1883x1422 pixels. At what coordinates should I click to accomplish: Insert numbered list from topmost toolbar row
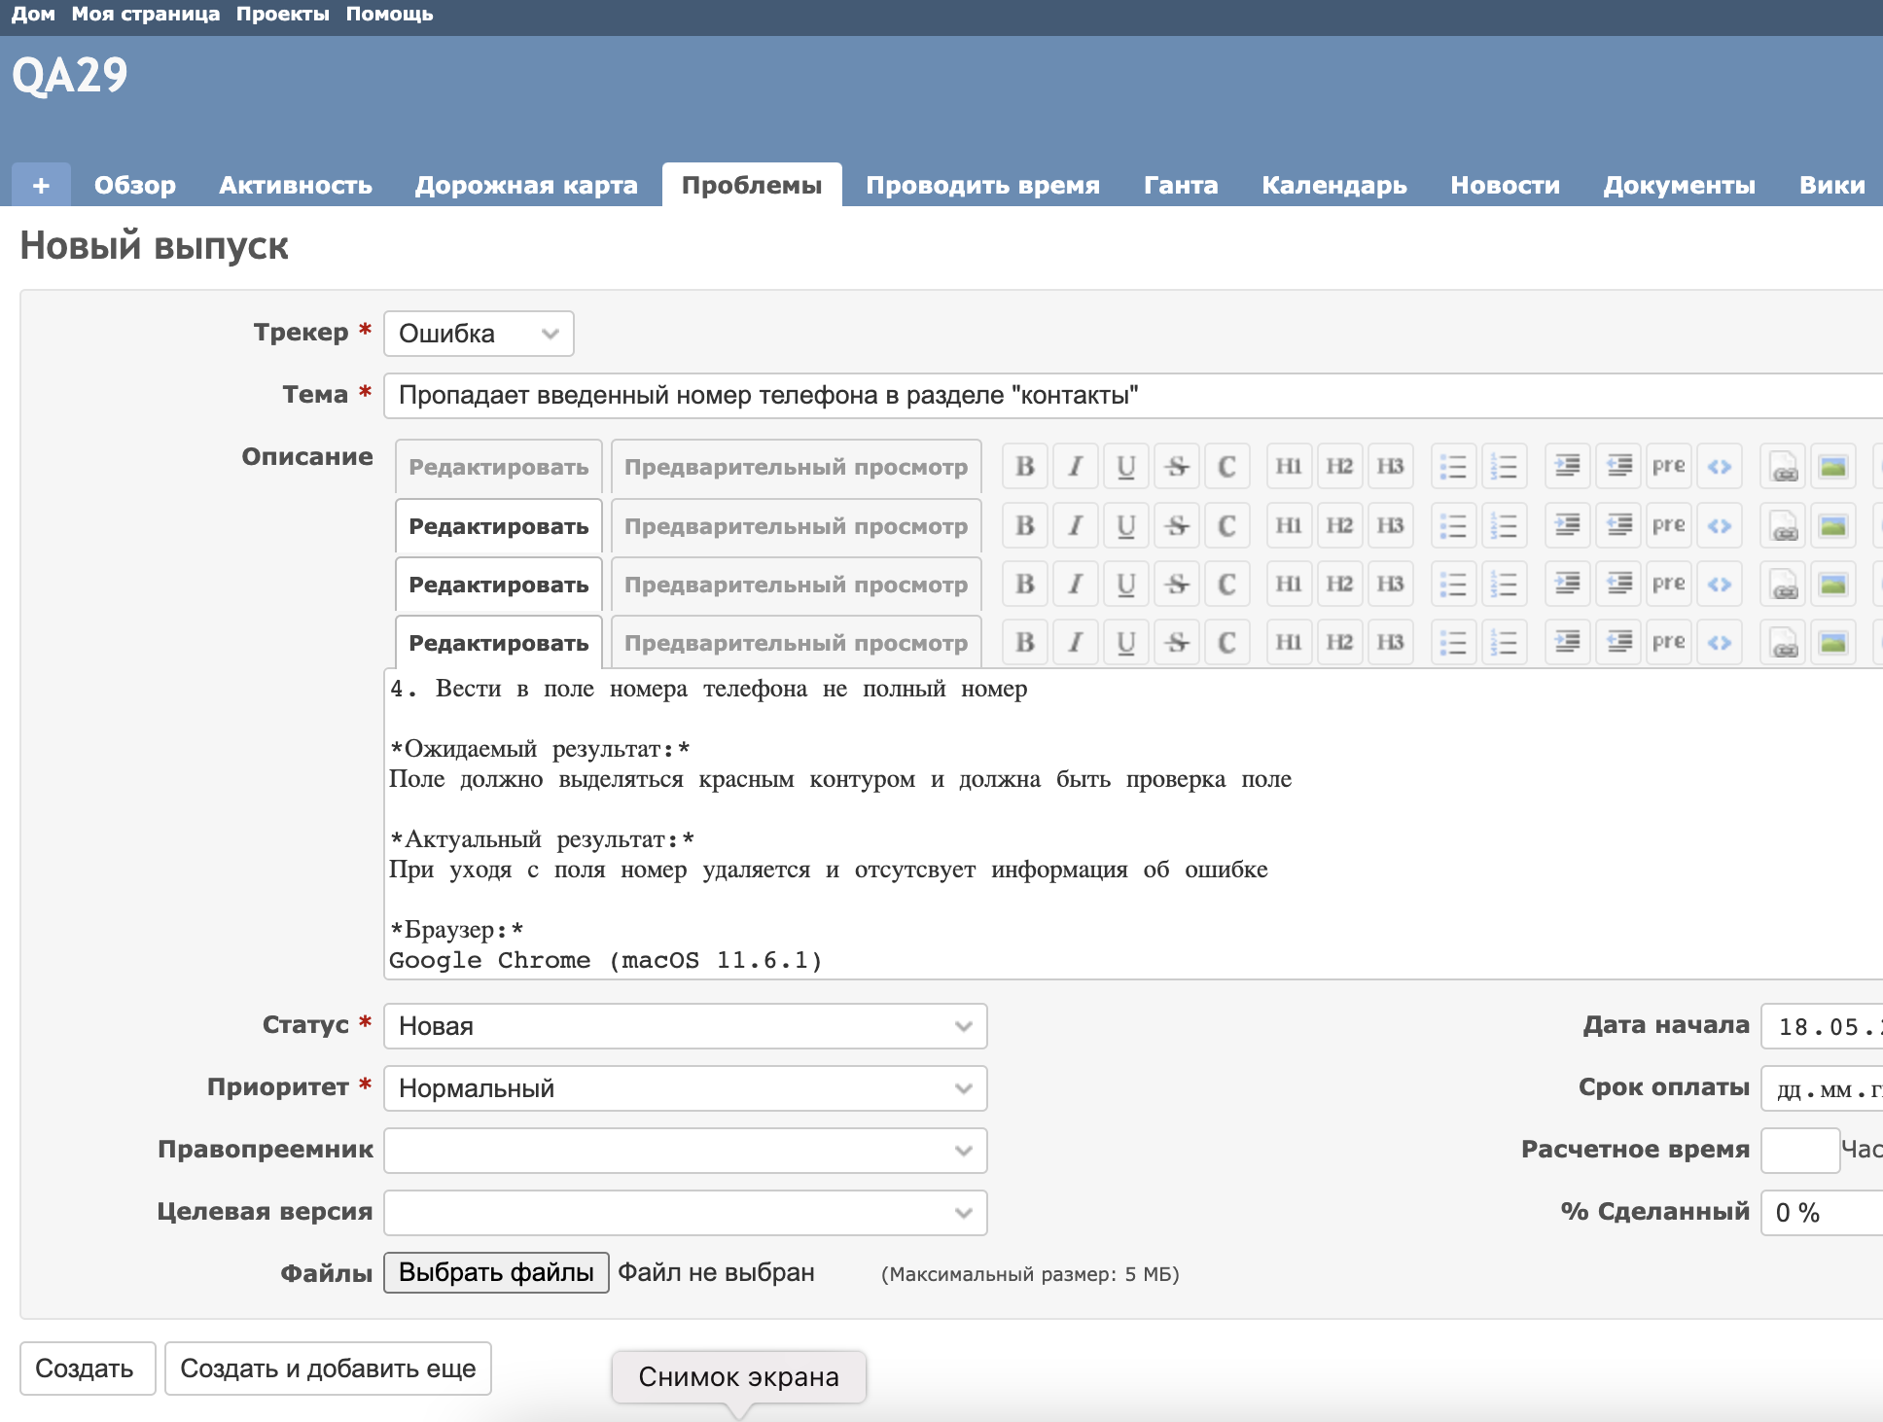[1504, 467]
